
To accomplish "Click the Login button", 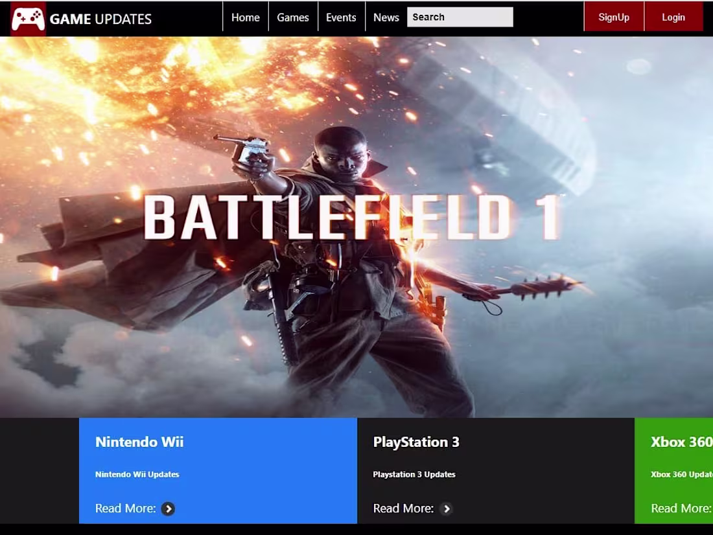I will click(673, 17).
